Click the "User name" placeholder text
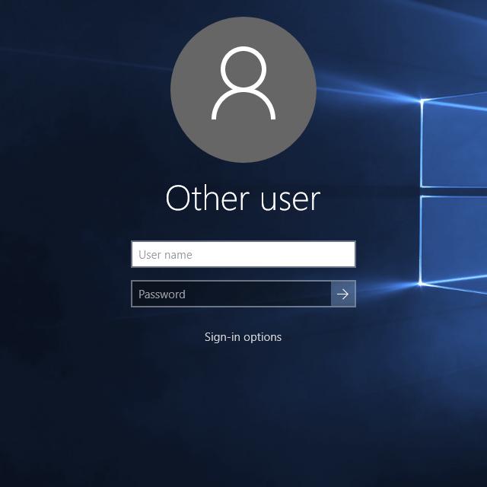Viewport: 487px width, 487px height. tap(165, 255)
